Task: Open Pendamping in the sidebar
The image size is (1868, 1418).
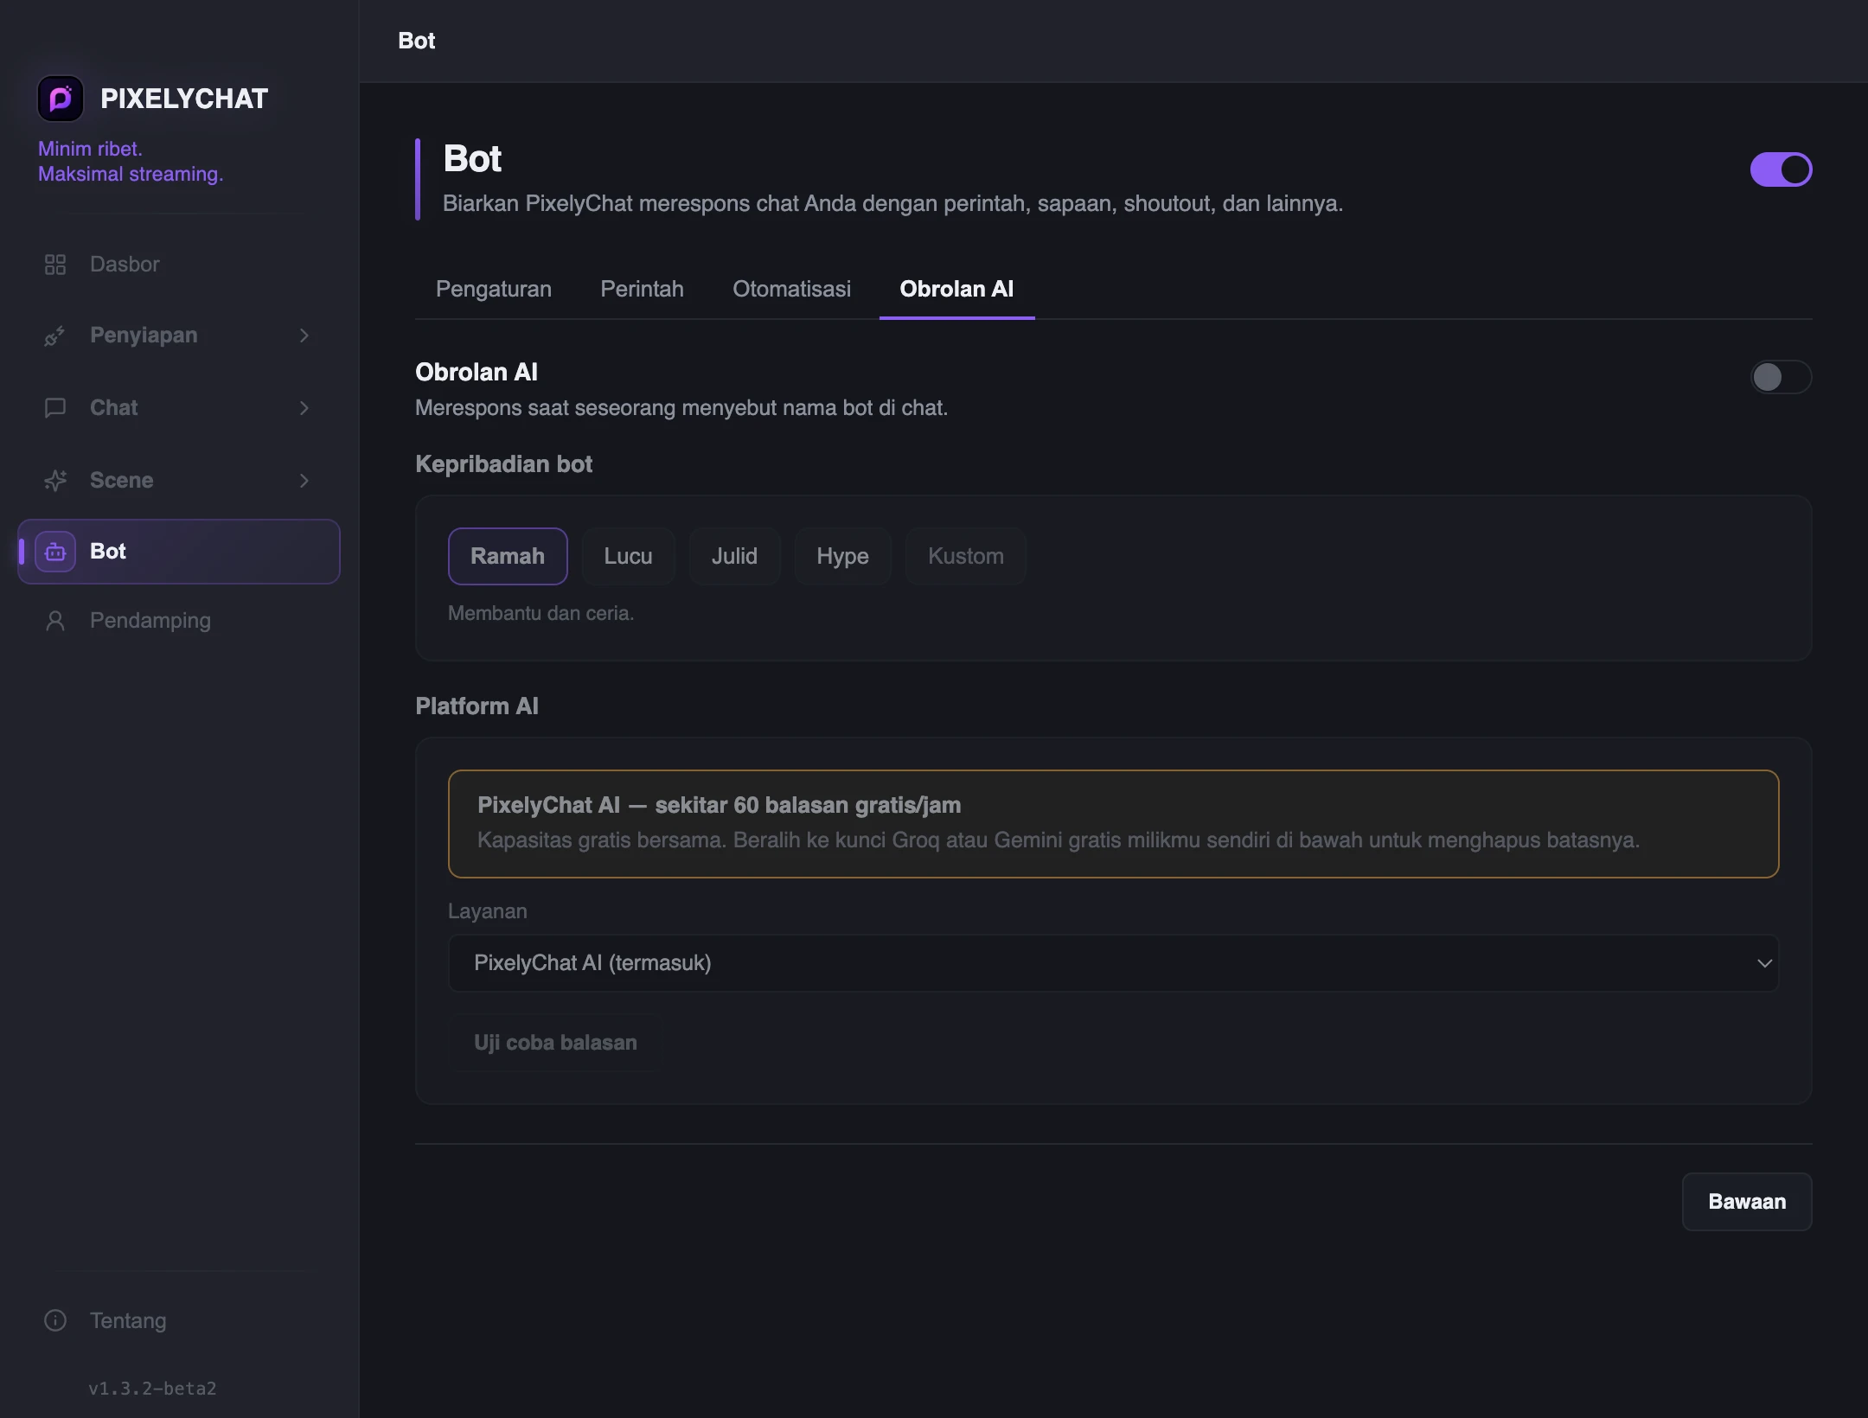Action: [x=179, y=621]
